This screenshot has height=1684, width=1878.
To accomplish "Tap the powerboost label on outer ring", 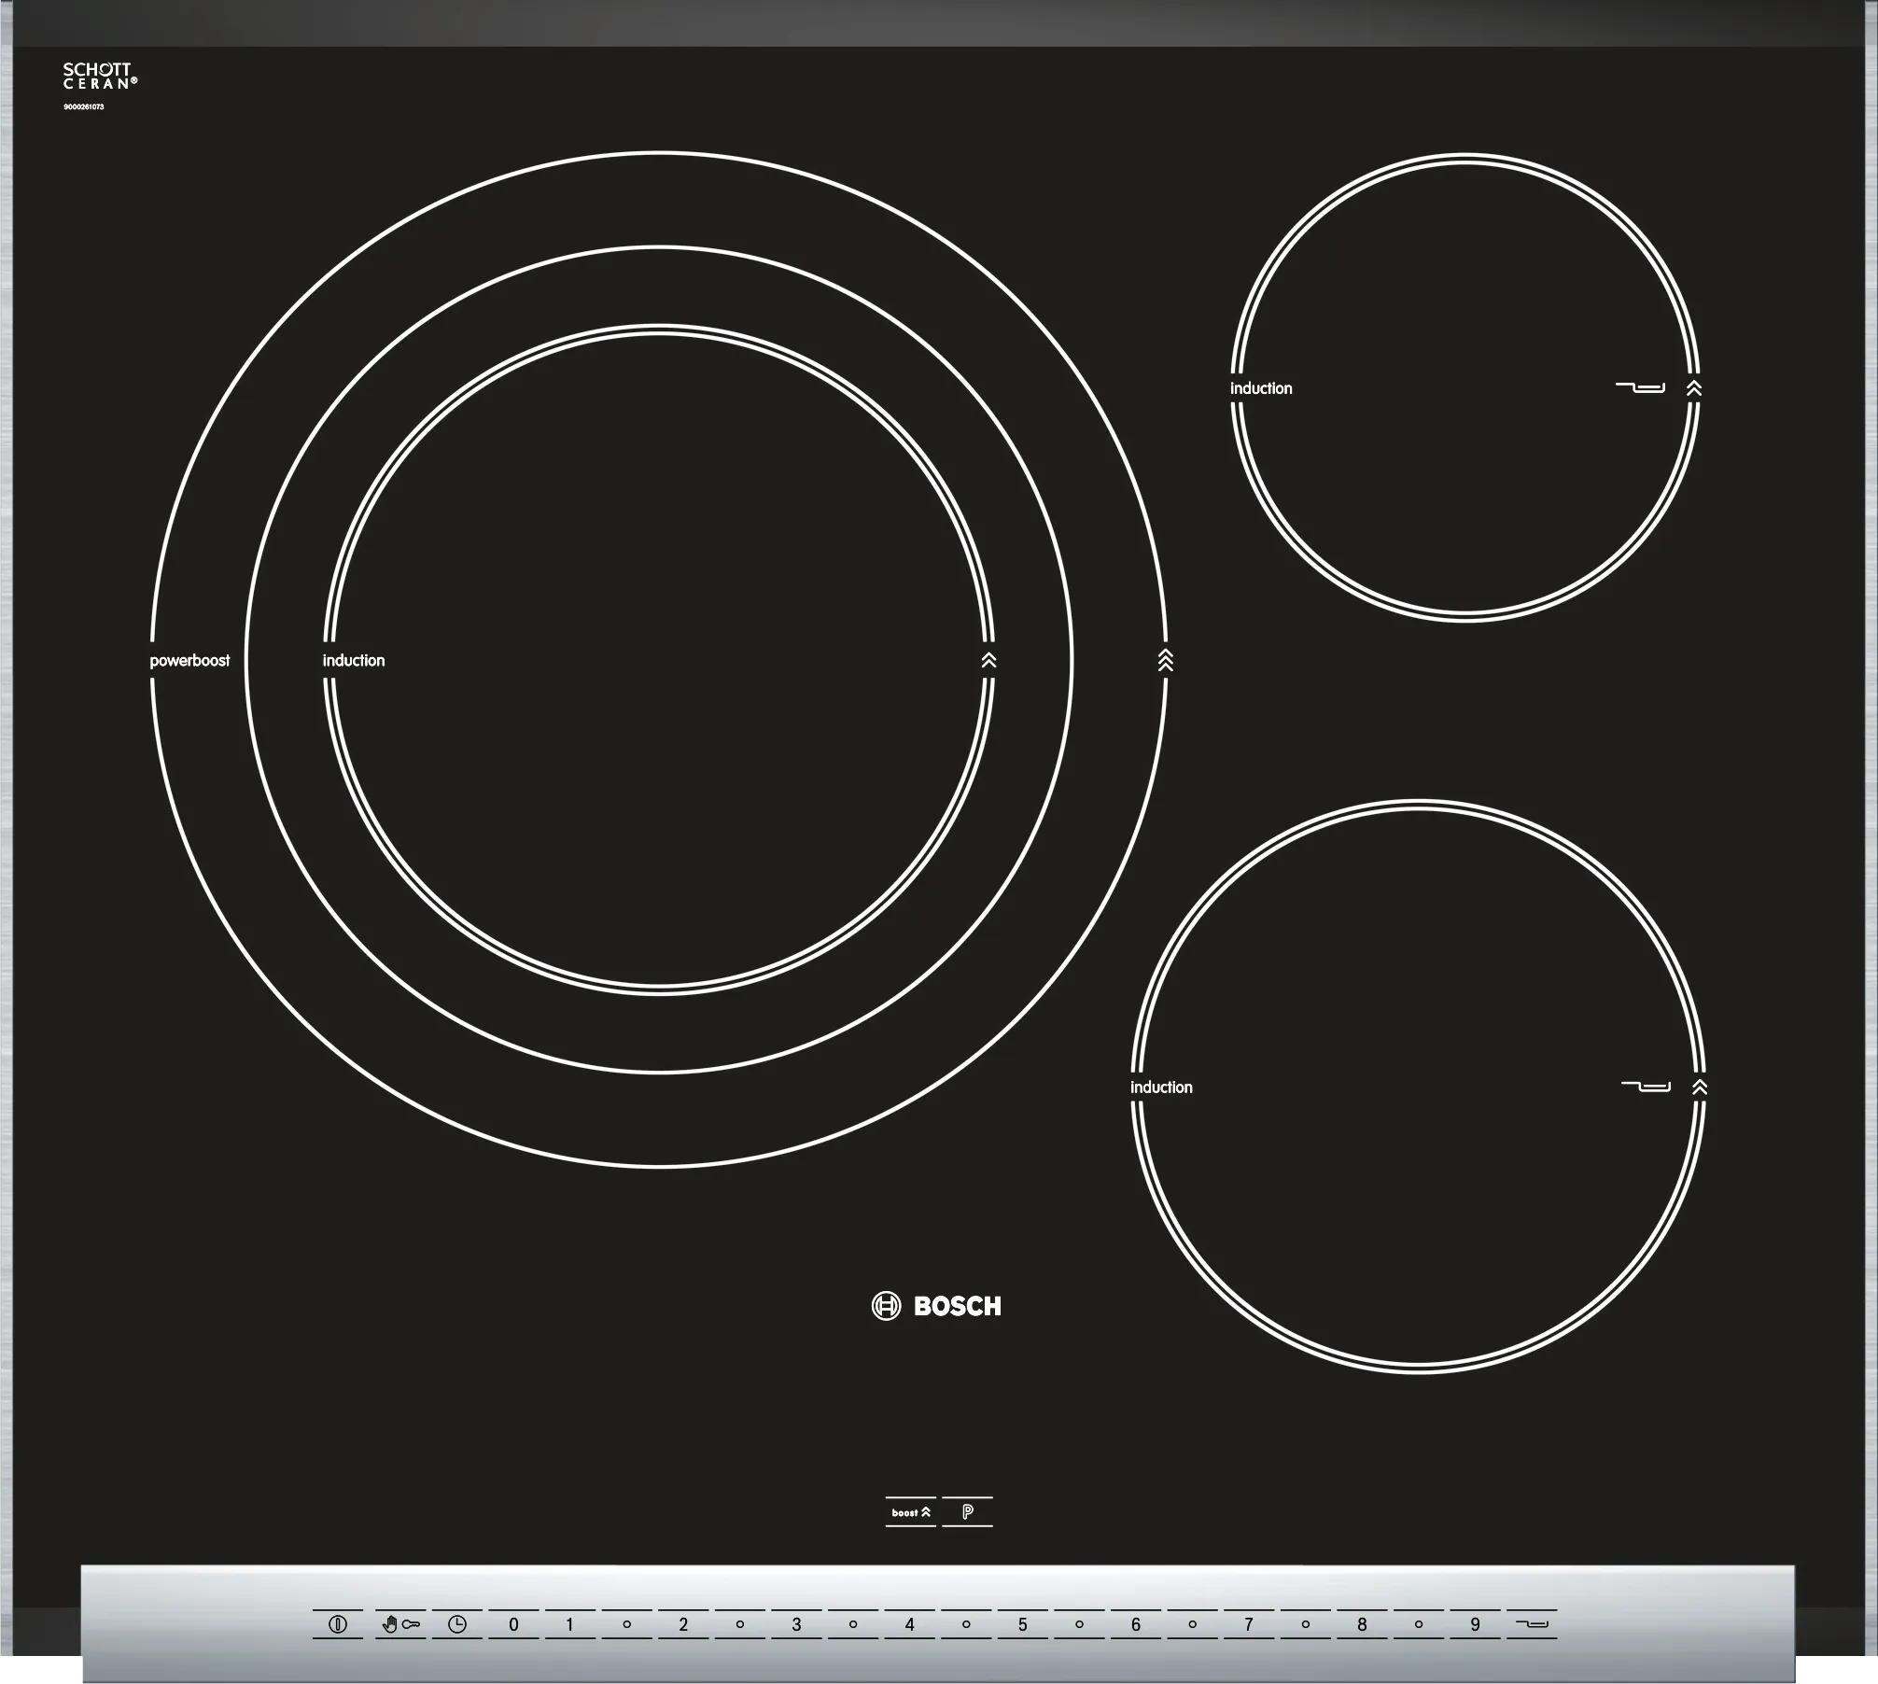I will coord(189,661).
